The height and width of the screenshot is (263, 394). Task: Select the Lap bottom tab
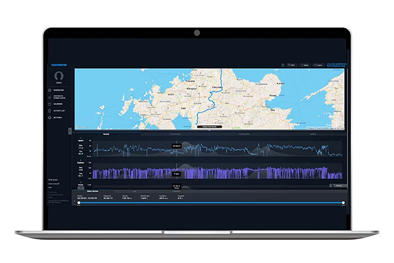134,191
